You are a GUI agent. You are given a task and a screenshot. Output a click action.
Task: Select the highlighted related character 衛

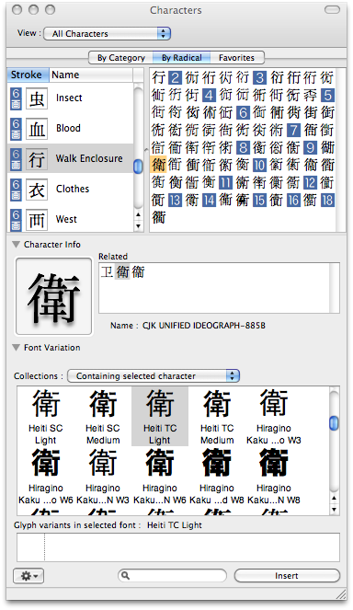122,271
